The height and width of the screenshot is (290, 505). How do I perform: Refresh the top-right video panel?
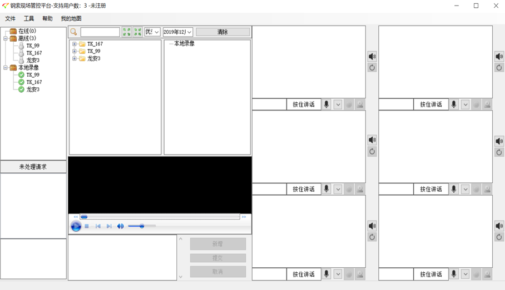click(x=499, y=68)
